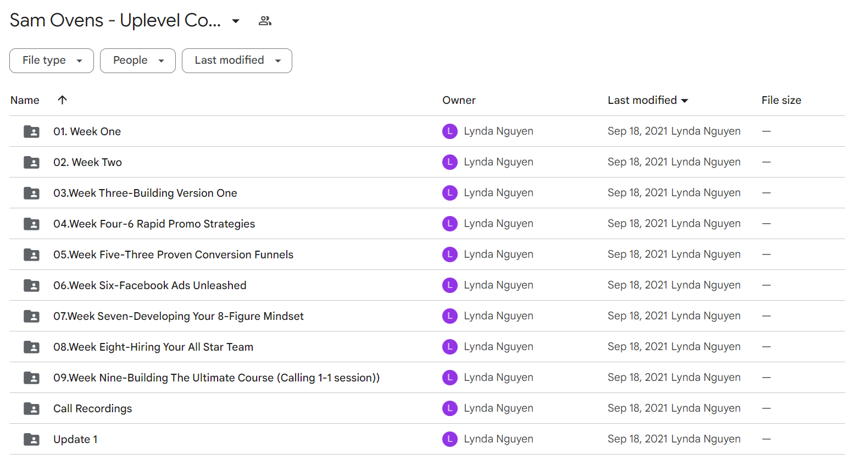845x465 pixels.
Task: Sort by the Name column header
Action: (25, 100)
